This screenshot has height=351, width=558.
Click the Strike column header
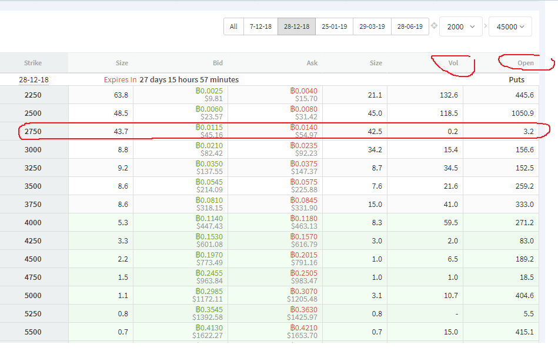(x=33, y=63)
